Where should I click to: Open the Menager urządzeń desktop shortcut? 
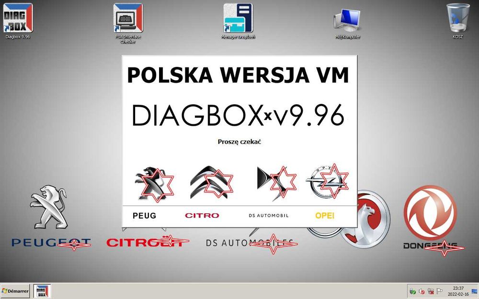[238, 21]
